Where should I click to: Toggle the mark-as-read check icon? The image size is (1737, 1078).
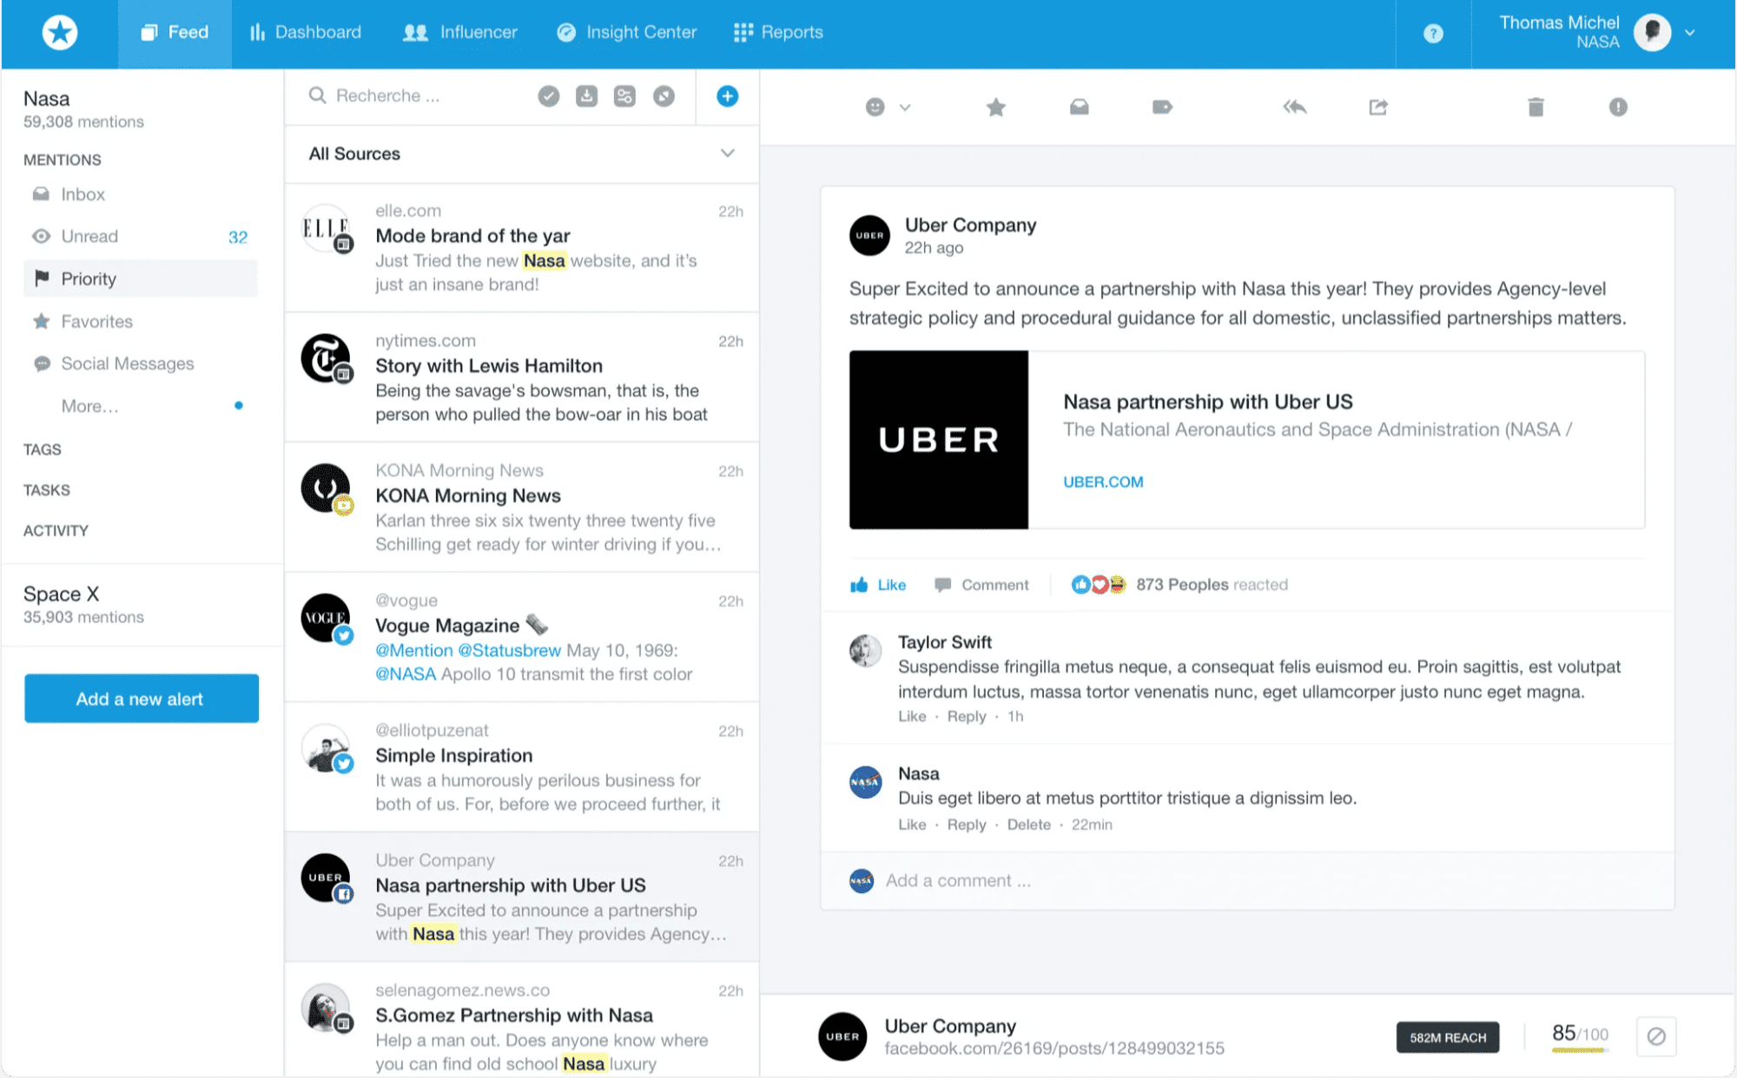548,95
